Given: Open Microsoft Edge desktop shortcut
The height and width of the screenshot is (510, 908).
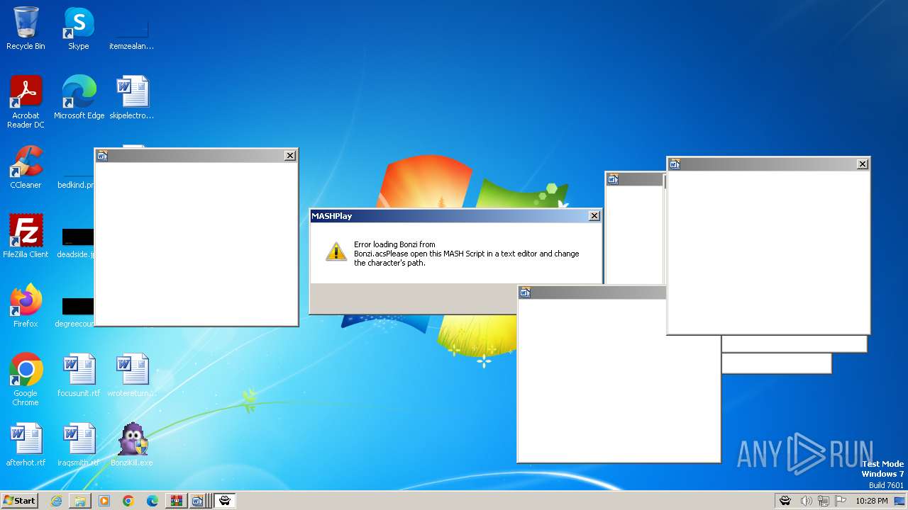Looking at the screenshot, I should point(79,97).
